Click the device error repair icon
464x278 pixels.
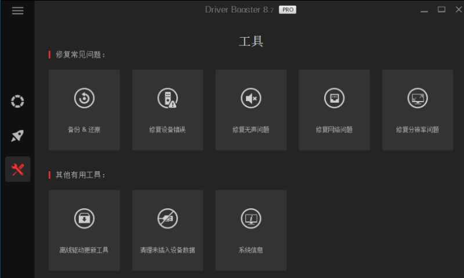168,98
